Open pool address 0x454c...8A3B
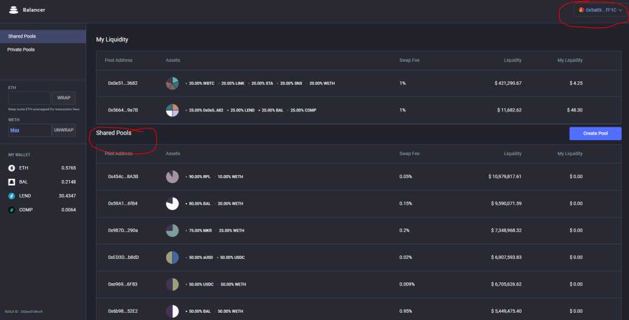Screen dimensions: 629x320 click(123, 176)
